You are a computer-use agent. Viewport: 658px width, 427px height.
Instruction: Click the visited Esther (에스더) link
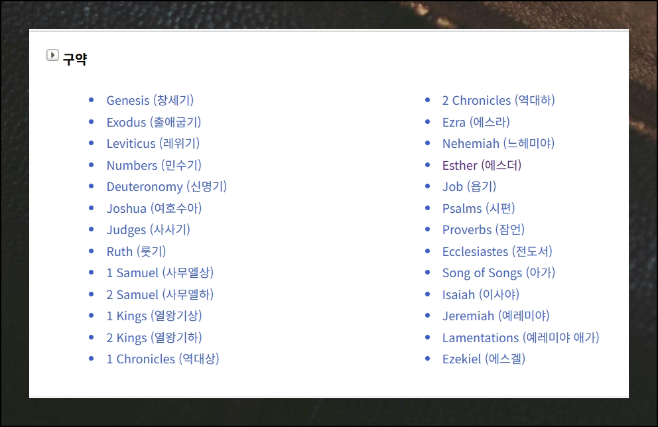pyautogui.click(x=482, y=165)
